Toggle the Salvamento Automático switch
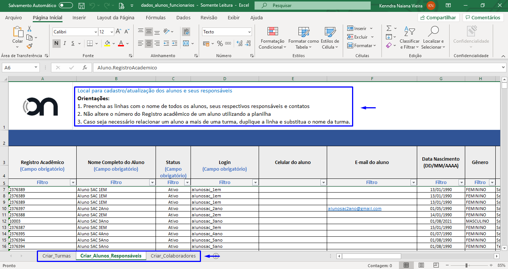The height and width of the screenshot is (269, 508). [x=66, y=6]
